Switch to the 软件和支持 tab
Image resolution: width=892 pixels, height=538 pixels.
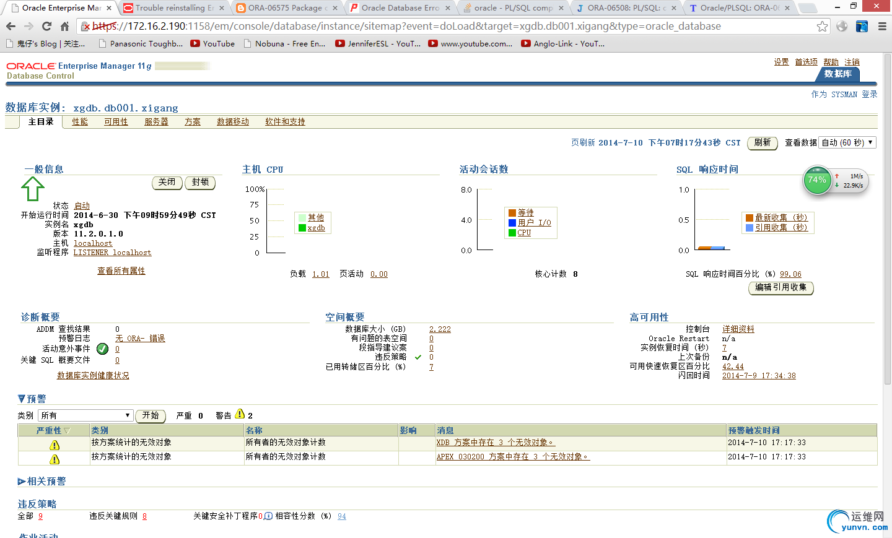point(285,121)
